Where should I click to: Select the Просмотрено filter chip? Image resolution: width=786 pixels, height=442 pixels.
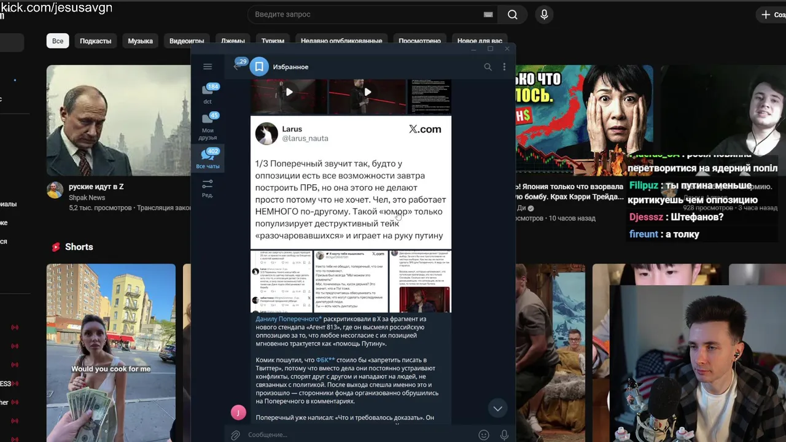(419, 41)
